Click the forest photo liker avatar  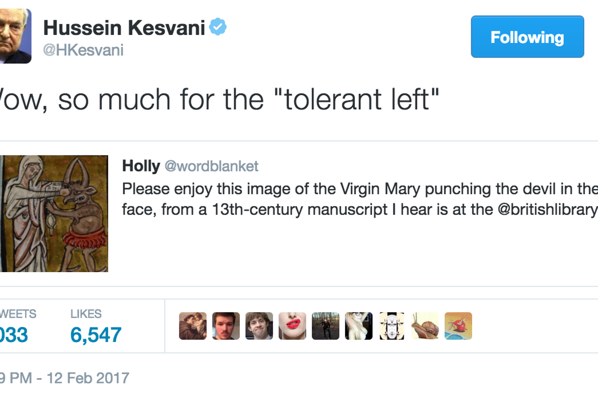pos(325,326)
